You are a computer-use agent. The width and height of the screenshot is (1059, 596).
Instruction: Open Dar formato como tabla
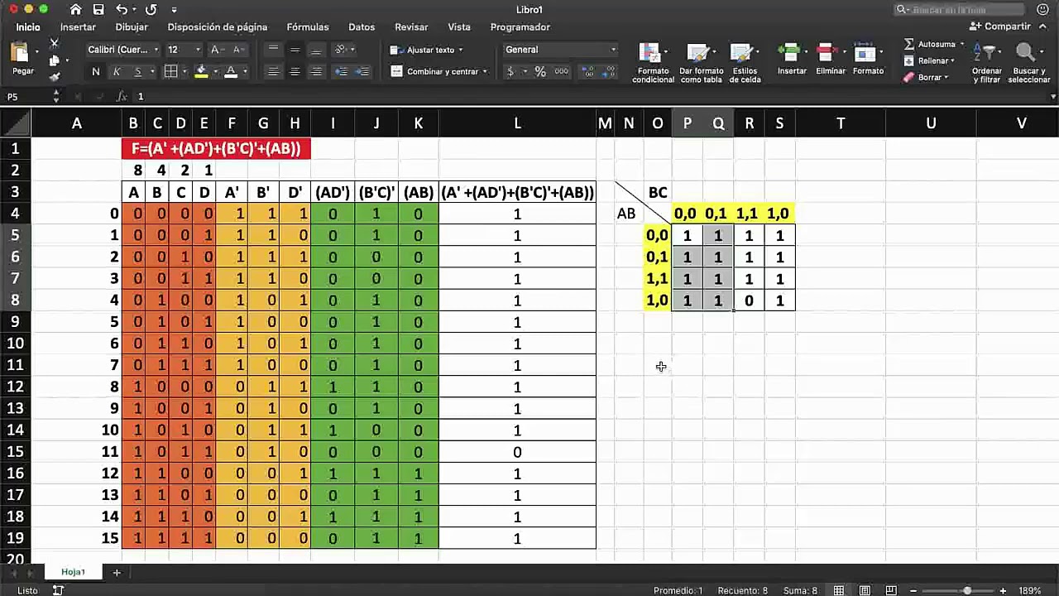pos(702,63)
